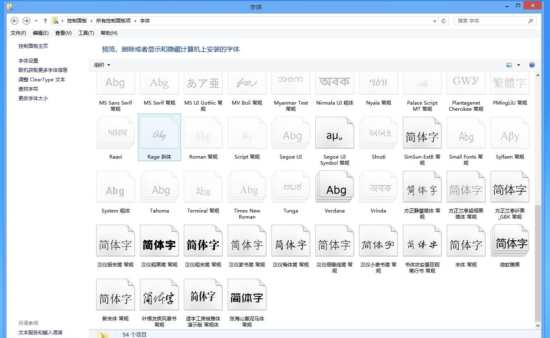Open the 工具 menu

point(86,33)
